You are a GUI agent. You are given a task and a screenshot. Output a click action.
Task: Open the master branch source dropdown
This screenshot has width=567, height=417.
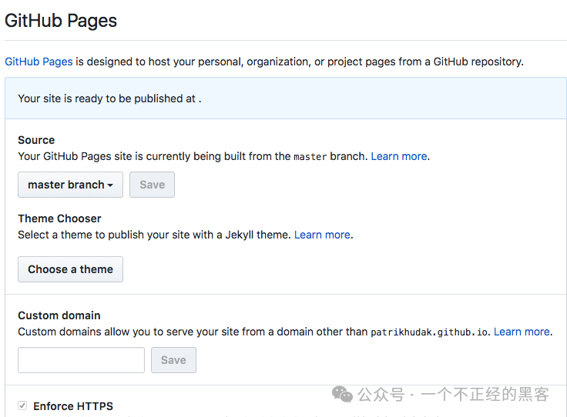click(71, 185)
